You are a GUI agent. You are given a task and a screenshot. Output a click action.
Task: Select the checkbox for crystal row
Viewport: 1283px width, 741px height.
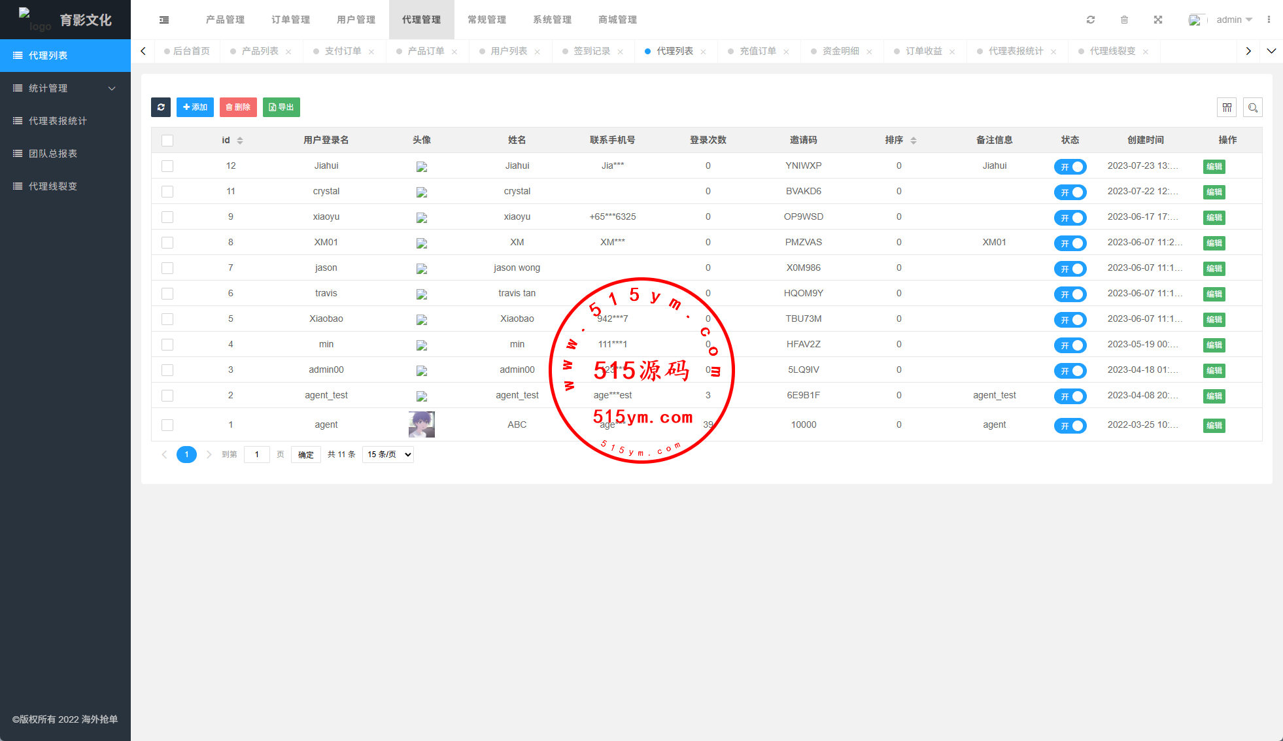click(167, 192)
